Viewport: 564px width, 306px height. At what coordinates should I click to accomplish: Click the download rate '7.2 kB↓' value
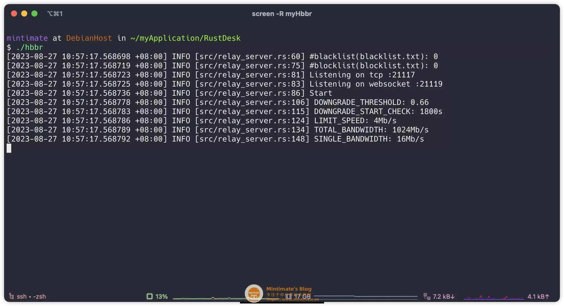point(444,297)
